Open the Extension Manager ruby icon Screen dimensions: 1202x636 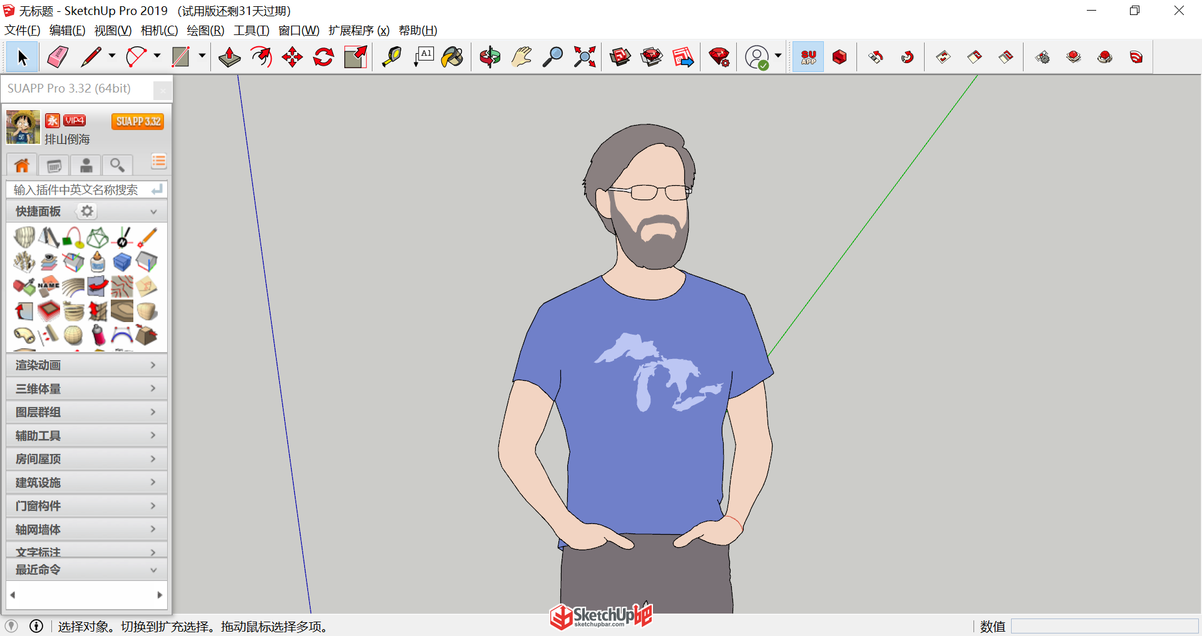(x=719, y=58)
